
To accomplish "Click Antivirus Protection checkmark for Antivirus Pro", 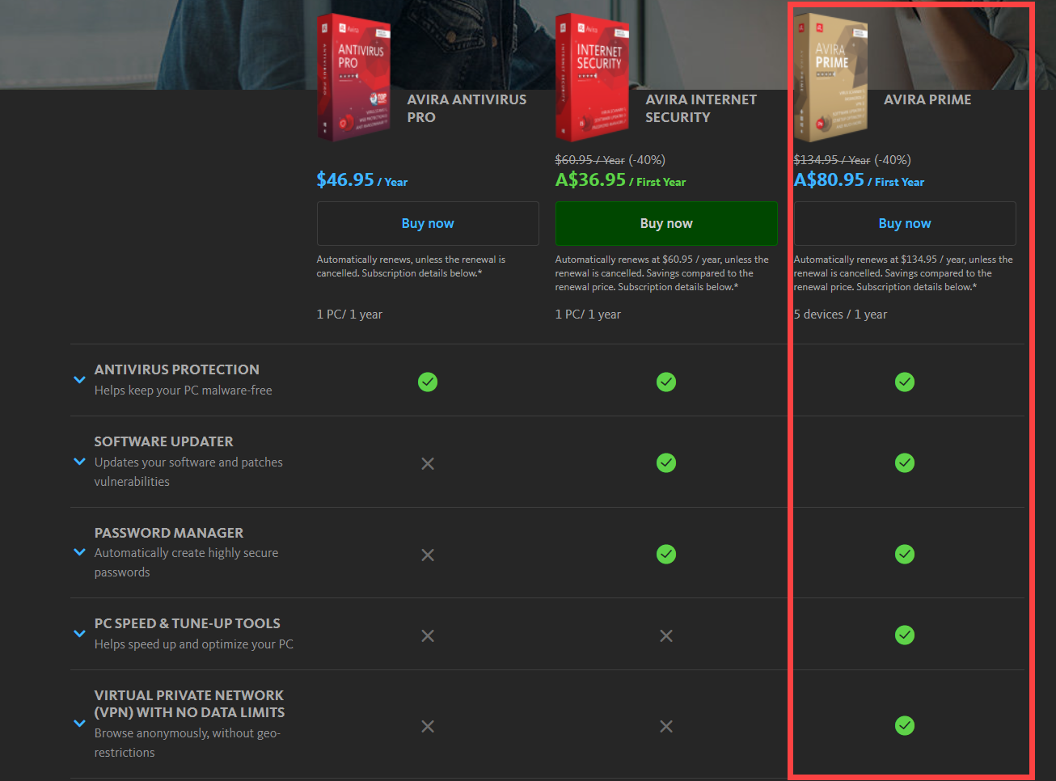I will tap(428, 382).
